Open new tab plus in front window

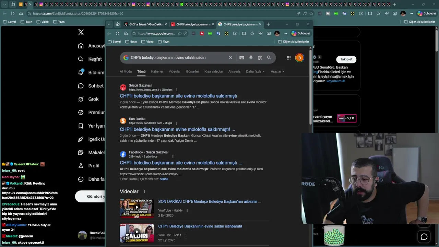click(268, 24)
